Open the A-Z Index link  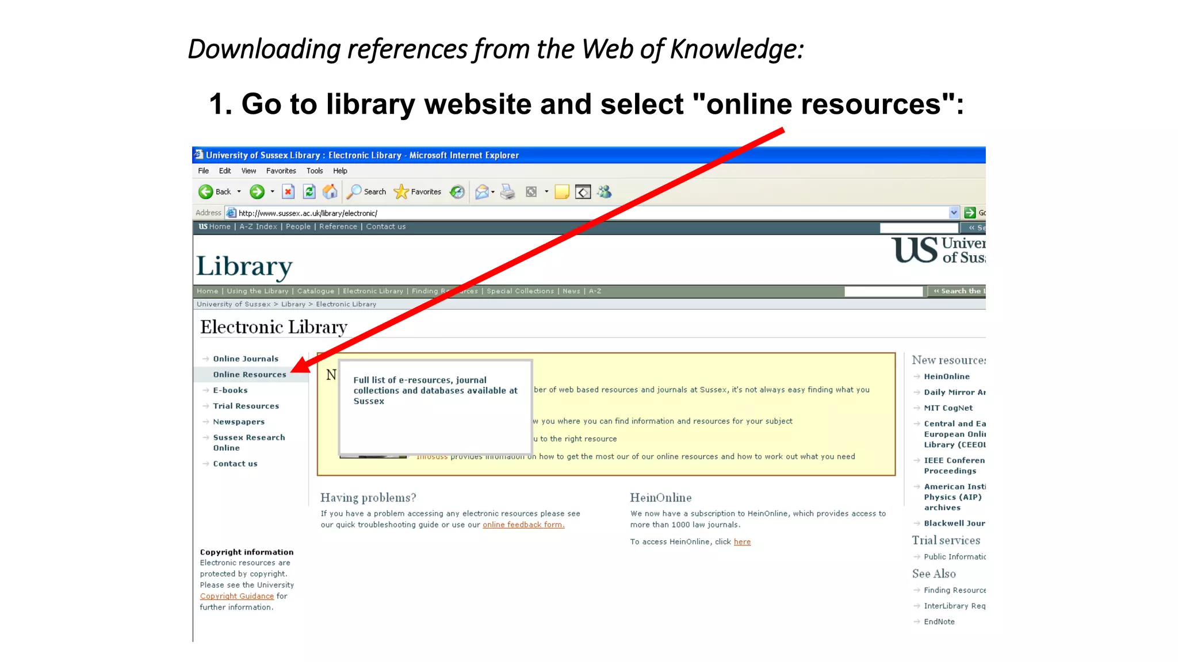258,226
